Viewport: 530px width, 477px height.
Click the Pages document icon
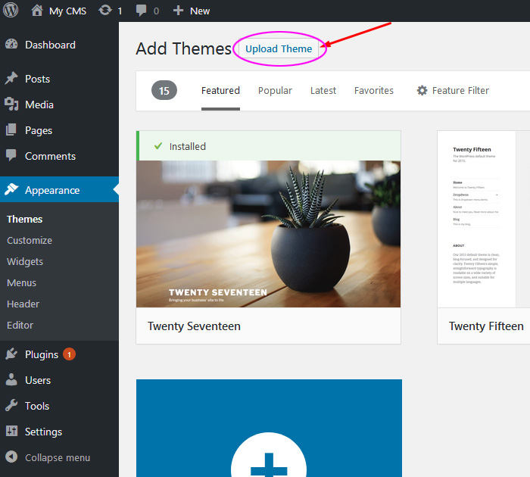11,129
